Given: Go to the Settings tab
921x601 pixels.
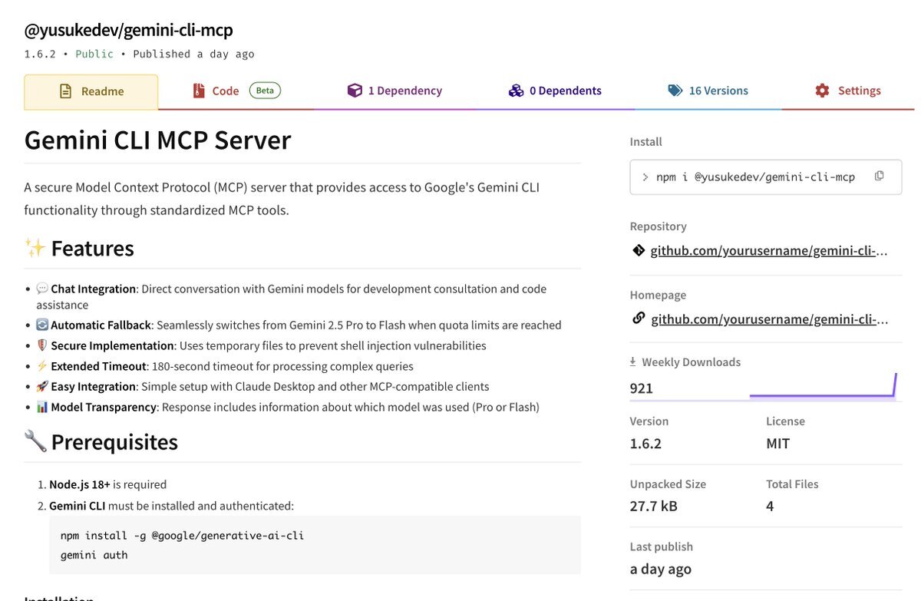Looking at the screenshot, I should pos(848,91).
